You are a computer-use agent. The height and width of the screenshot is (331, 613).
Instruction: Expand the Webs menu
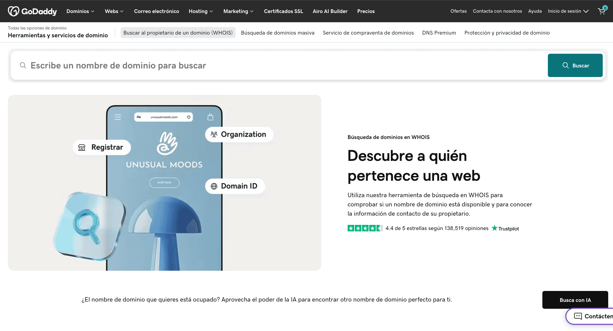pos(114,11)
